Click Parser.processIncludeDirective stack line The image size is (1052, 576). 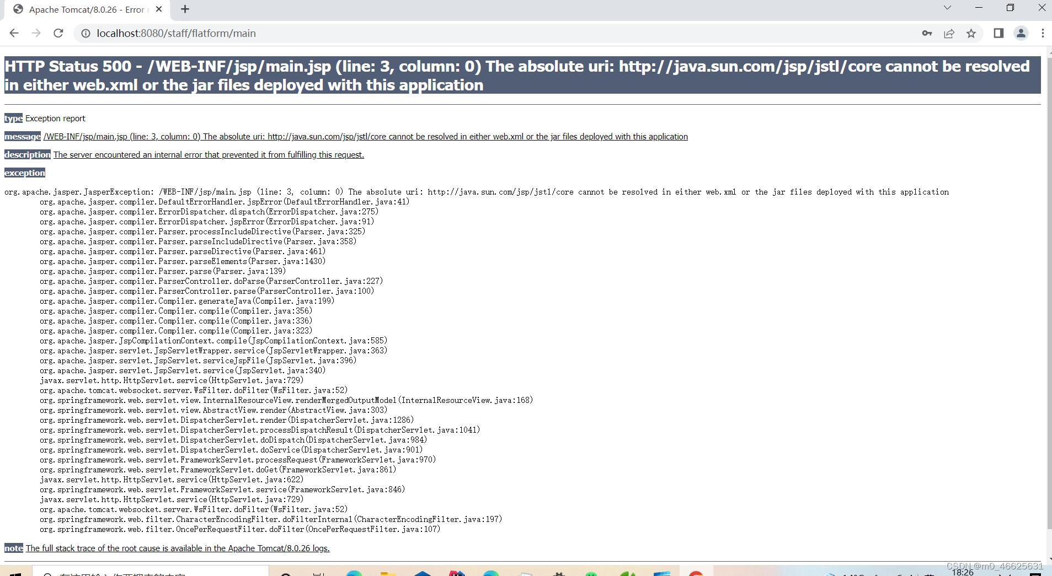202,232
